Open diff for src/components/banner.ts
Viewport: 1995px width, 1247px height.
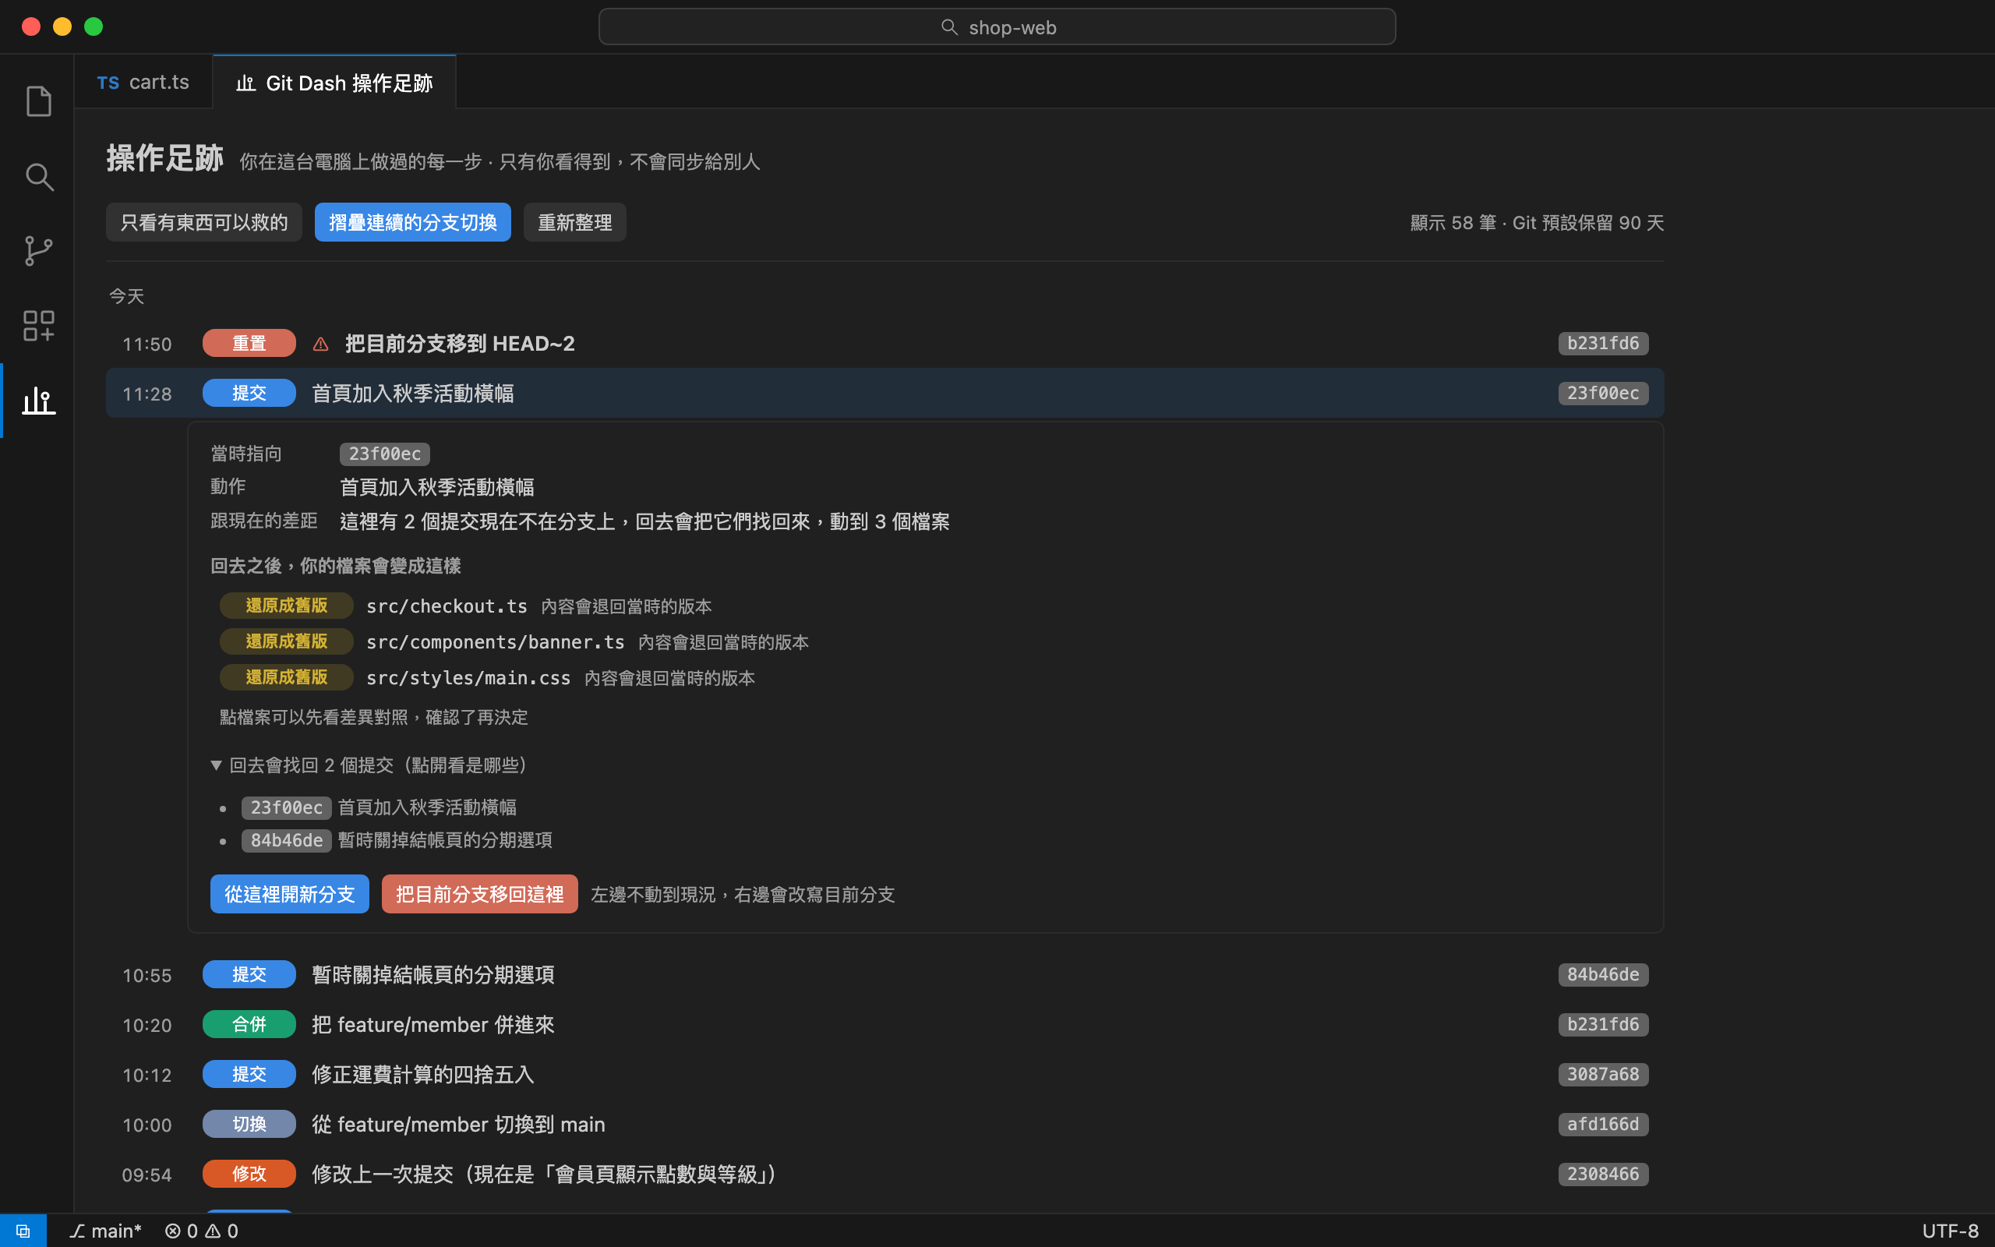coord(496,641)
